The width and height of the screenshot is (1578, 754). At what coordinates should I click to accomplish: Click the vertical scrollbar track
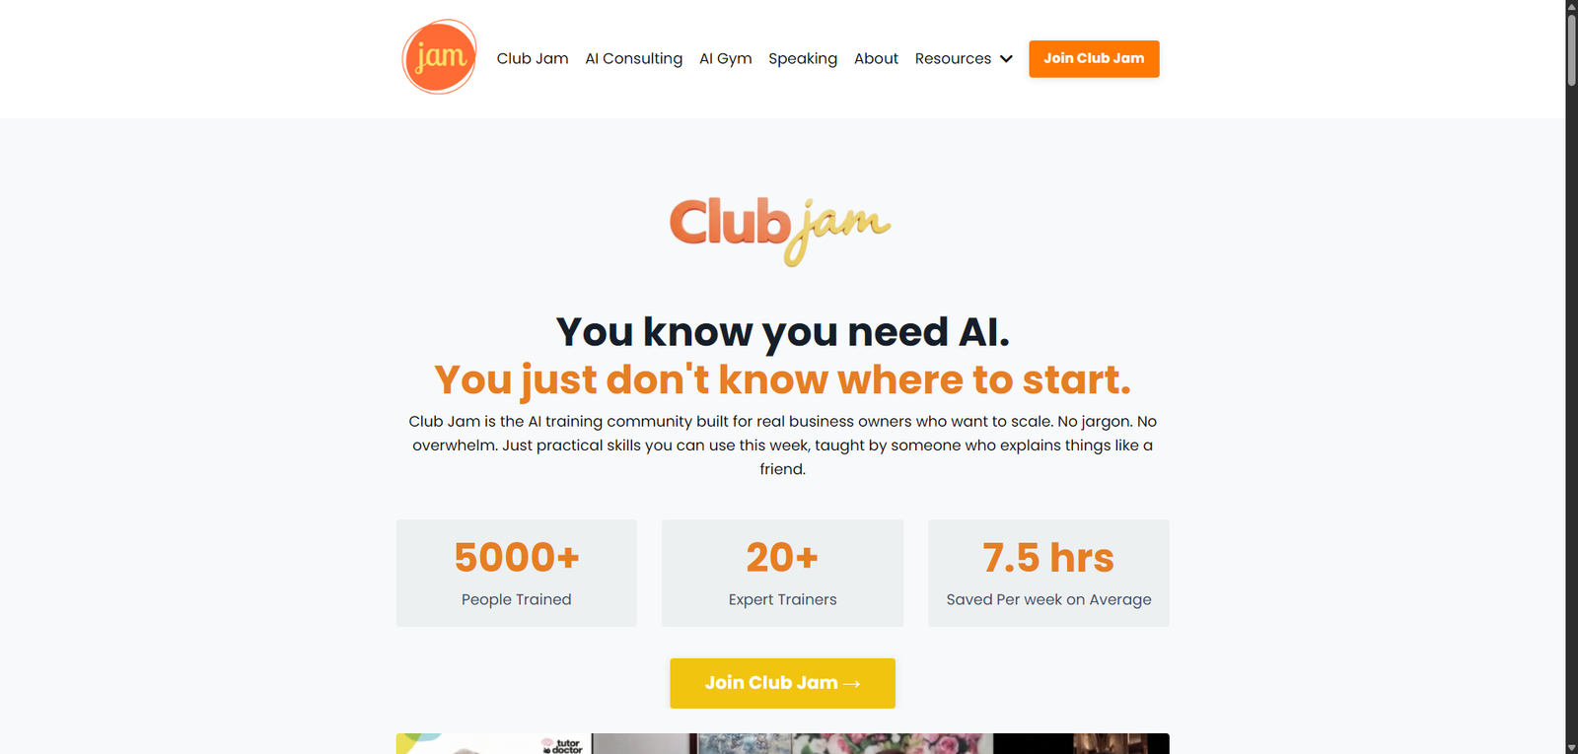tap(1571, 414)
